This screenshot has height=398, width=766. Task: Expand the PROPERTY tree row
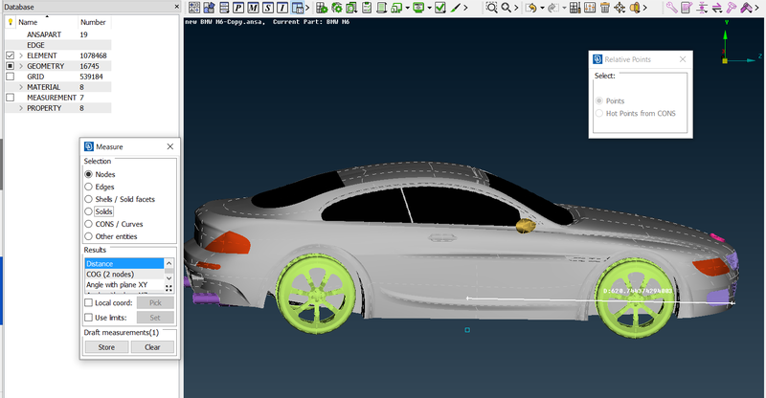tap(21, 108)
